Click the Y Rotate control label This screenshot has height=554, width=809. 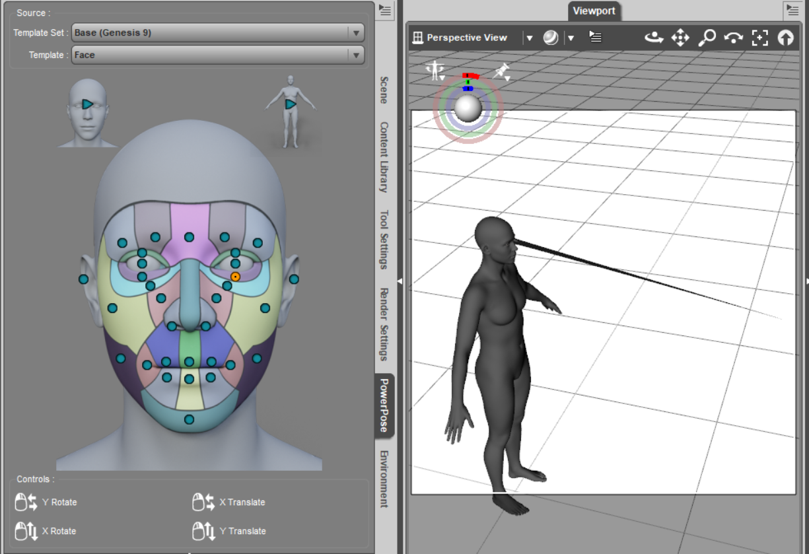(59, 502)
